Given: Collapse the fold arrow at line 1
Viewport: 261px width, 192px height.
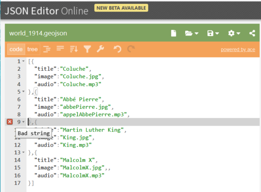Looking at the screenshot, I should click(x=24, y=61).
